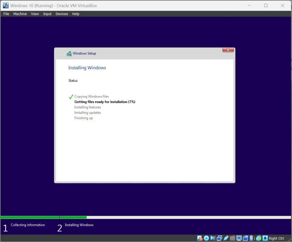Image resolution: width=292 pixels, height=242 pixels.
Task: Open the Devices menu
Action: click(62, 14)
